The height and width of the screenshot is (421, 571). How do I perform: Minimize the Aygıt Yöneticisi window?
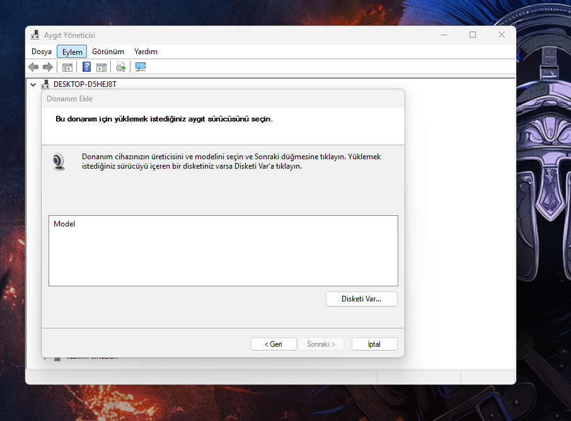tap(444, 35)
